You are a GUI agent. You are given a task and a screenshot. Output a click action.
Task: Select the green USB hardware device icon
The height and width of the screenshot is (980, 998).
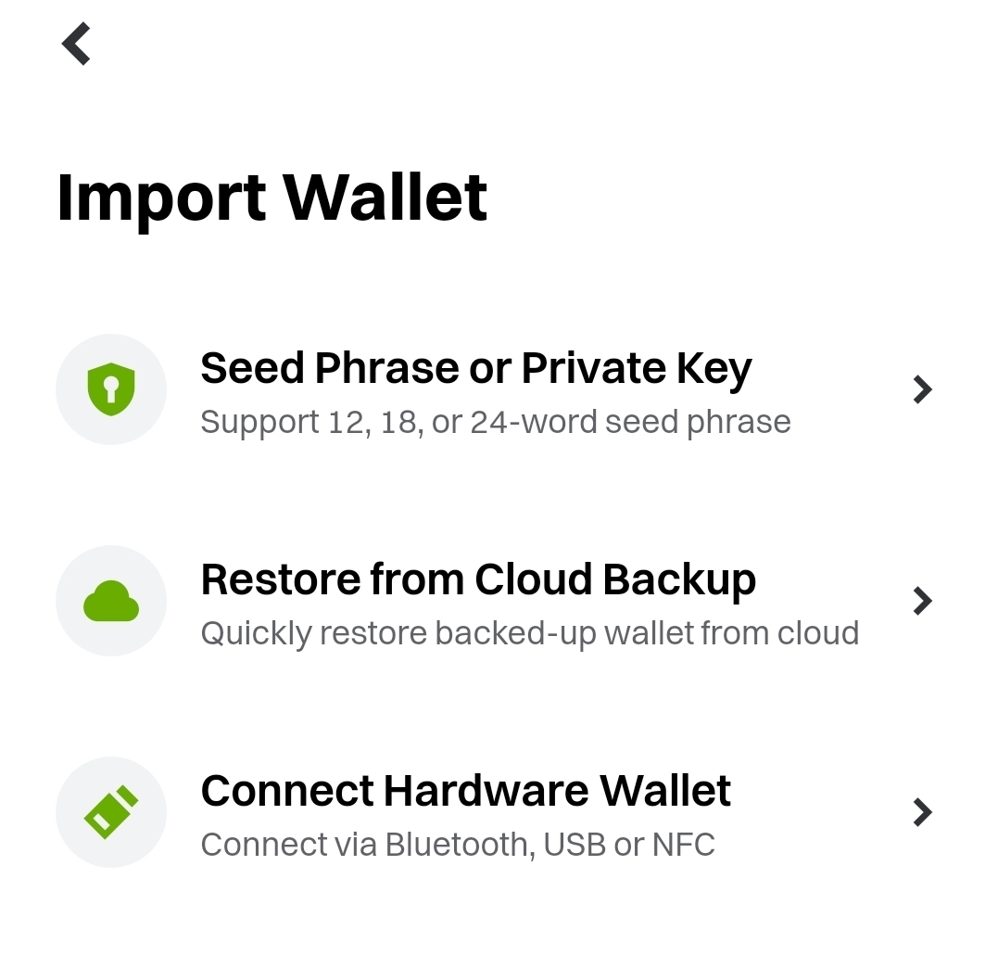[x=111, y=812]
